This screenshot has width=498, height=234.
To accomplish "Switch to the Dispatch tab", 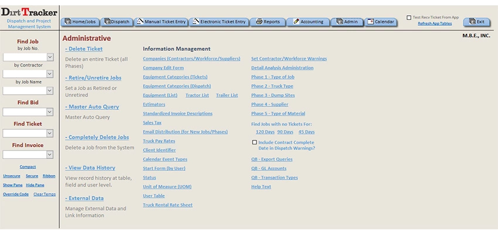I will click(117, 22).
